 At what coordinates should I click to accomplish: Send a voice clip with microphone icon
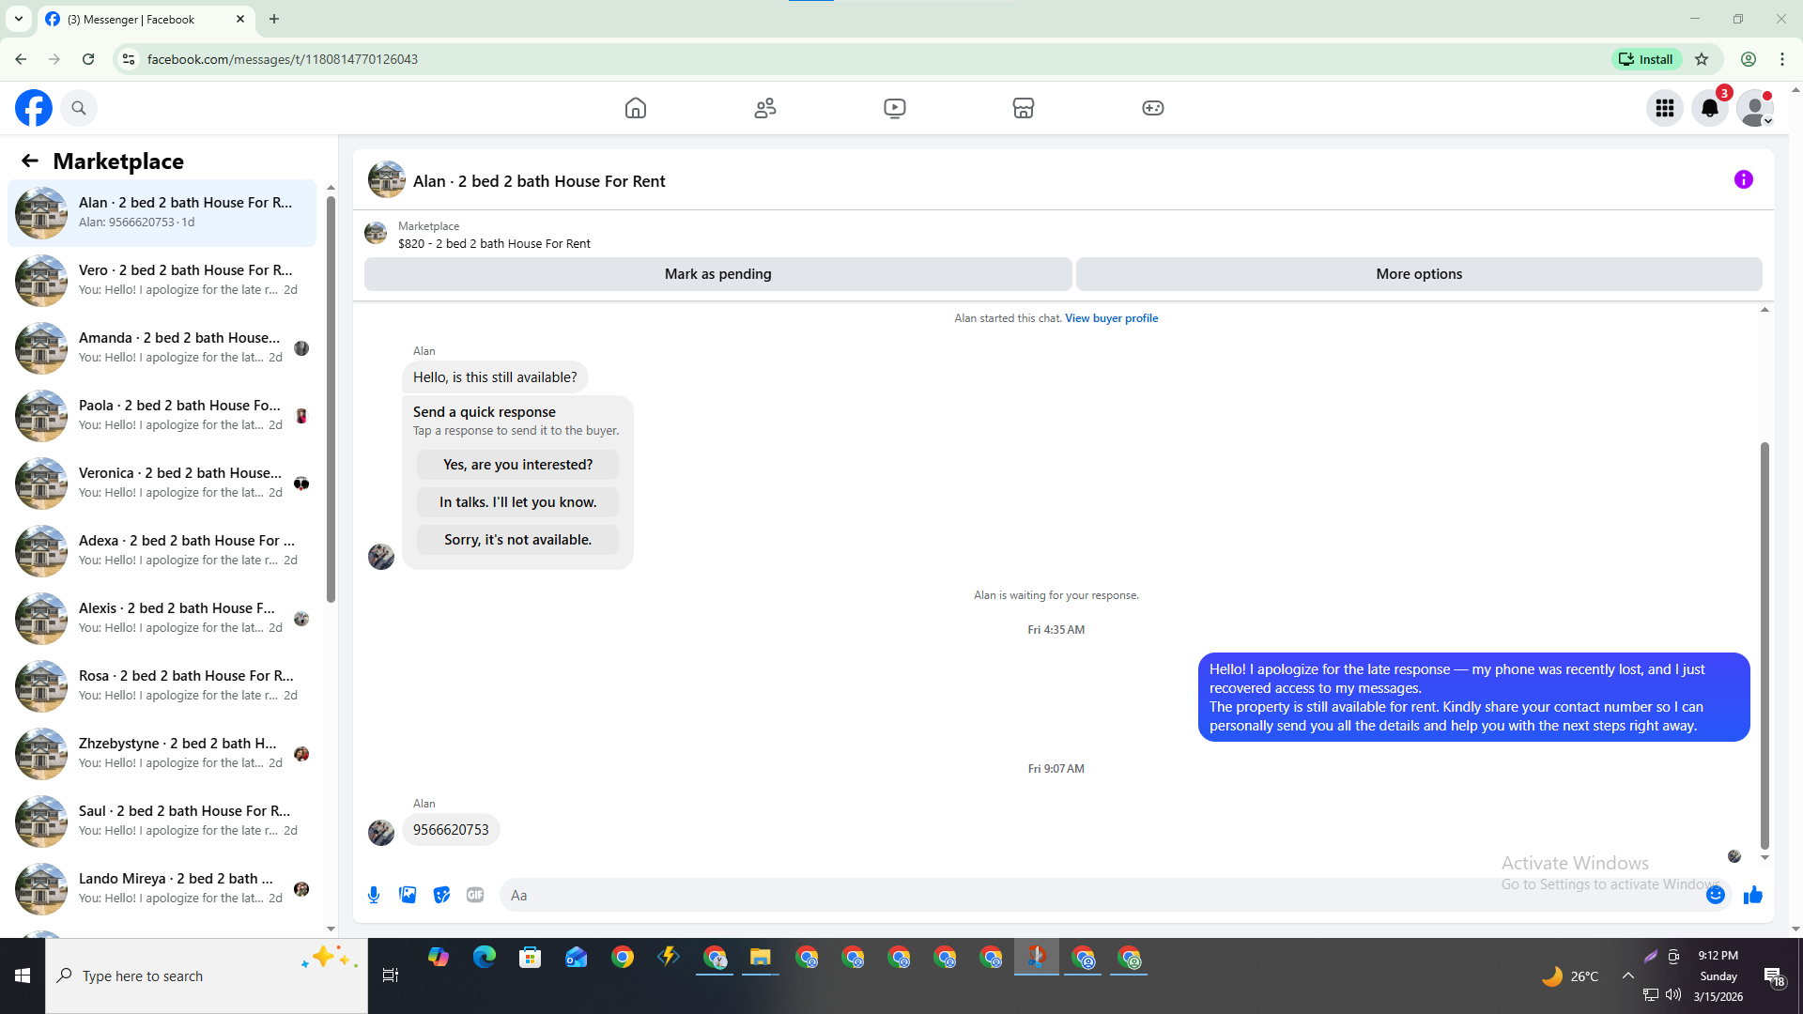click(x=374, y=895)
